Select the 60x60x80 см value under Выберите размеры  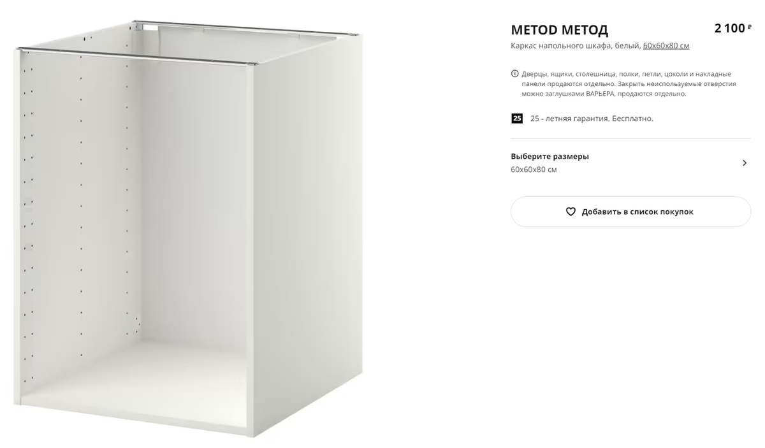534,170
